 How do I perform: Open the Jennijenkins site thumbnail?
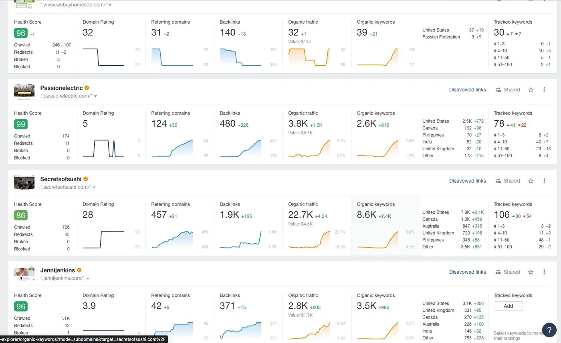tap(24, 273)
